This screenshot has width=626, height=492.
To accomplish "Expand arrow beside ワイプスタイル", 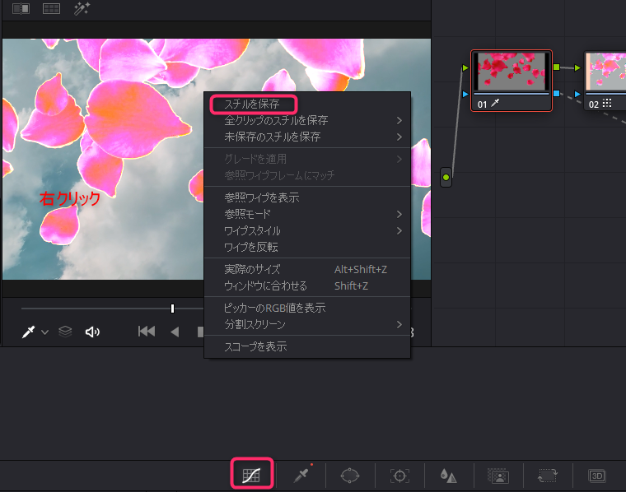I will 399,230.
